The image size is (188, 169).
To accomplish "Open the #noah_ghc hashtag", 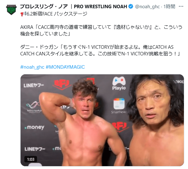I will pos(32,67).
